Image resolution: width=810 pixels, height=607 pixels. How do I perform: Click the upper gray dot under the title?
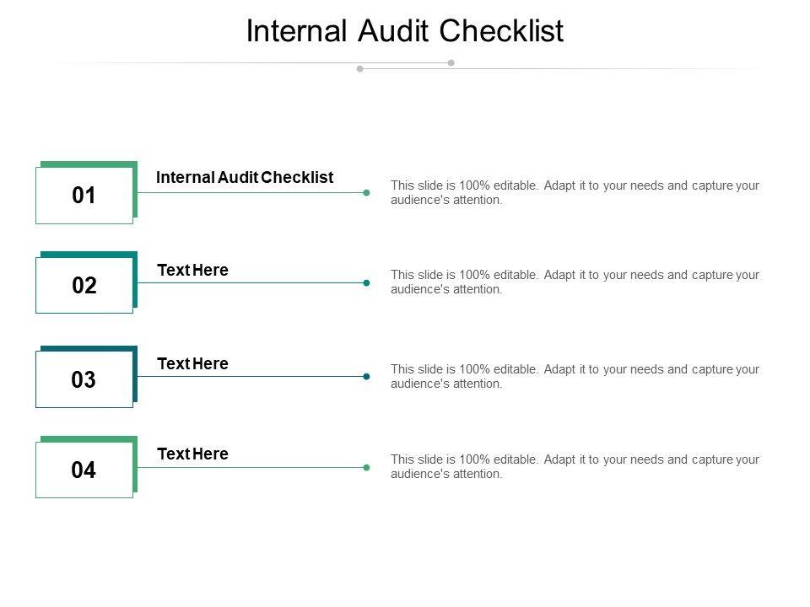[x=451, y=62]
